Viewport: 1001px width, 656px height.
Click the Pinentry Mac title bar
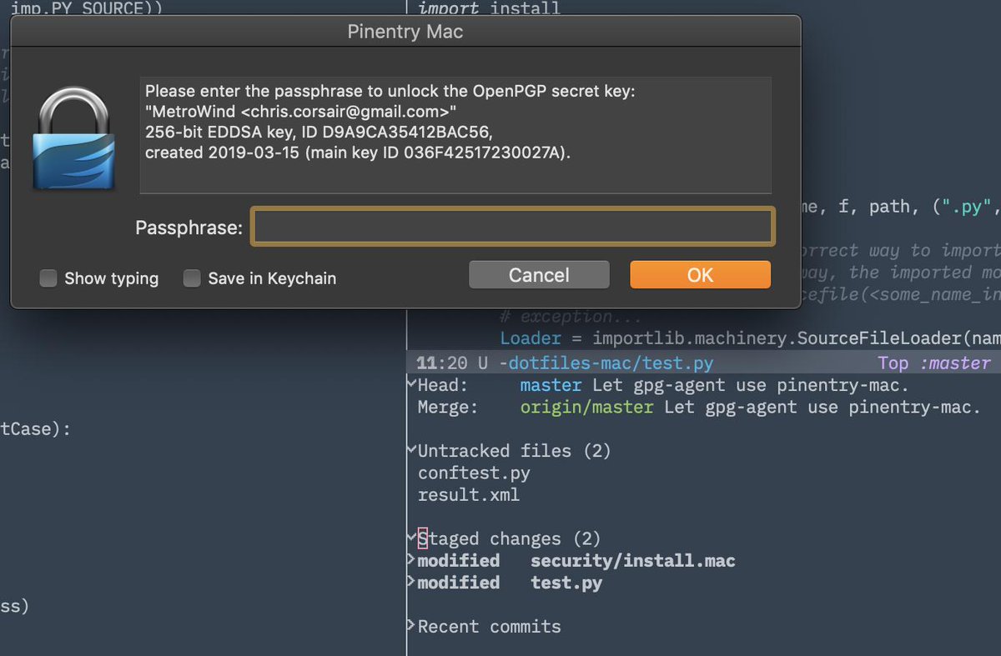point(405,33)
